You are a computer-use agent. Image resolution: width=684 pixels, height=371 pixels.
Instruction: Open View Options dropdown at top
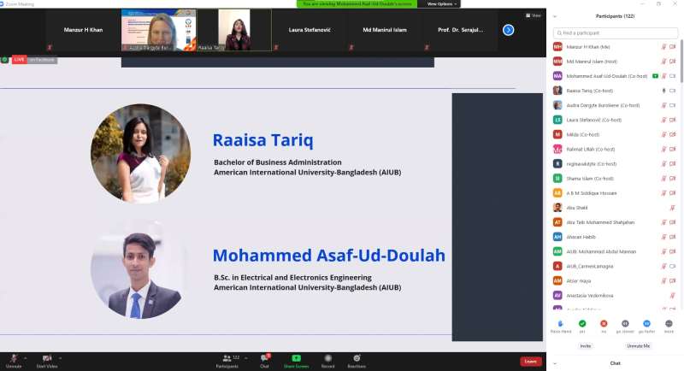point(442,4)
